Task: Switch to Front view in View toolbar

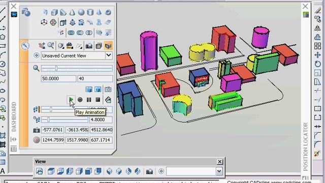Action: point(88,171)
